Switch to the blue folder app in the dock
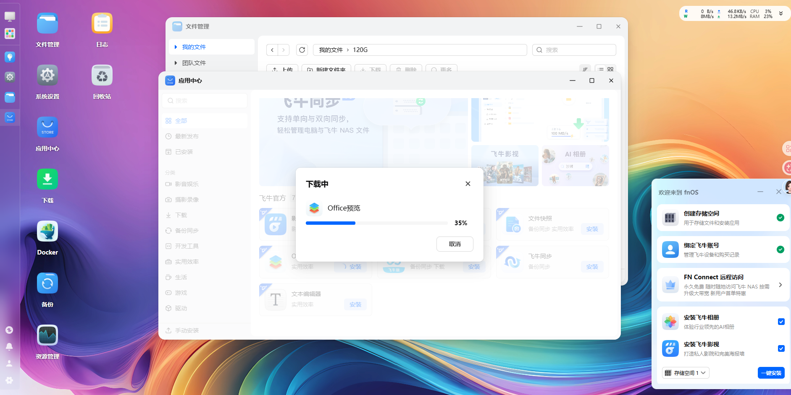This screenshot has height=395, width=791. pyautogui.click(x=10, y=97)
